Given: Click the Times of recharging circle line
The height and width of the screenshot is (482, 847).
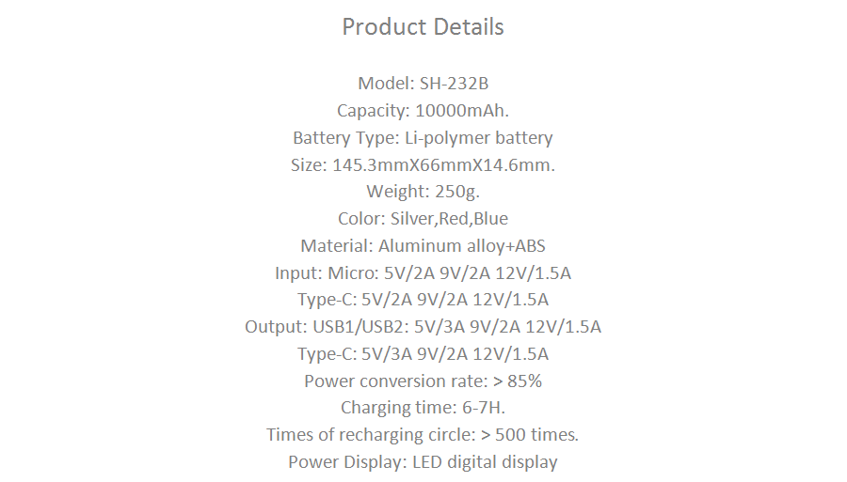Looking at the screenshot, I should pos(423,435).
